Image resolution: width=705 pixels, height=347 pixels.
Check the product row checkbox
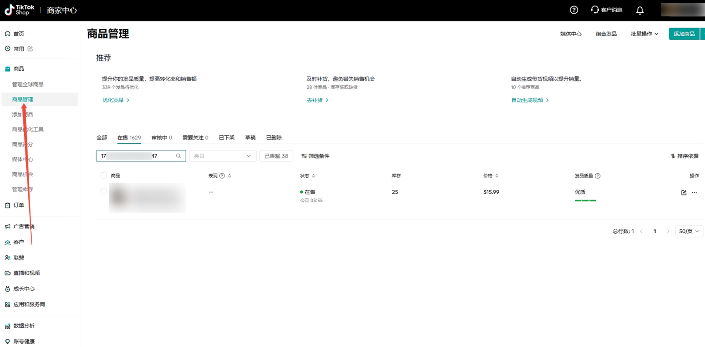pos(103,191)
